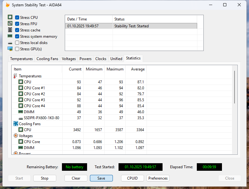The image size is (249, 189).
Task: Click the Average column header
Action: pos(136,69)
